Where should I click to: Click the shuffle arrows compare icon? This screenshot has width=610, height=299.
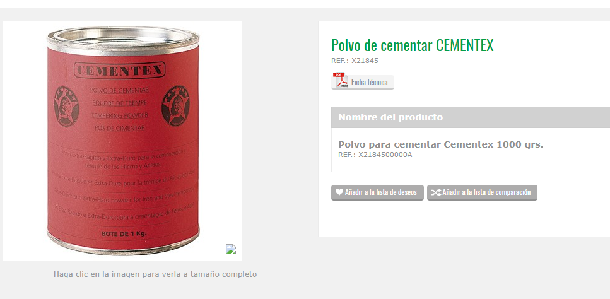pos(436,192)
